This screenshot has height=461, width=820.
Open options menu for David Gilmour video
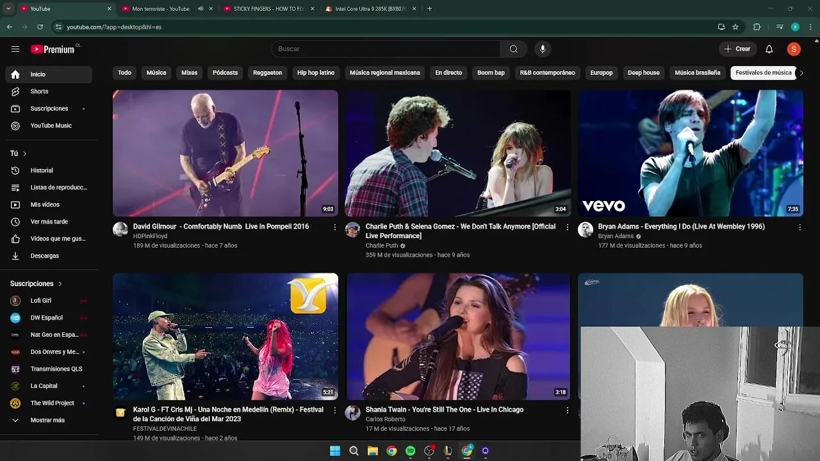tap(334, 227)
